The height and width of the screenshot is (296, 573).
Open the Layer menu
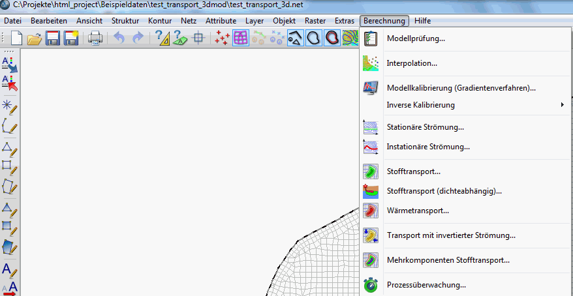[x=255, y=21]
